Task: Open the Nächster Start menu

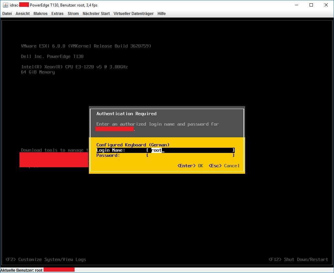Action: pyautogui.click(x=96, y=14)
